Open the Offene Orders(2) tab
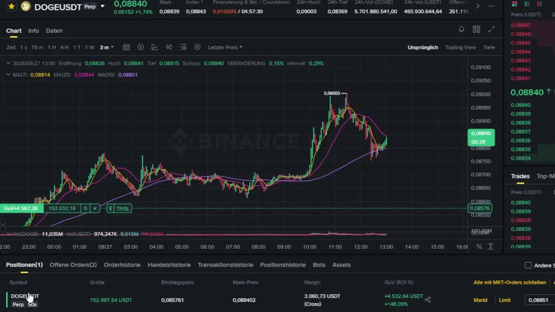This screenshot has width=555, height=312. click(73, 265)
